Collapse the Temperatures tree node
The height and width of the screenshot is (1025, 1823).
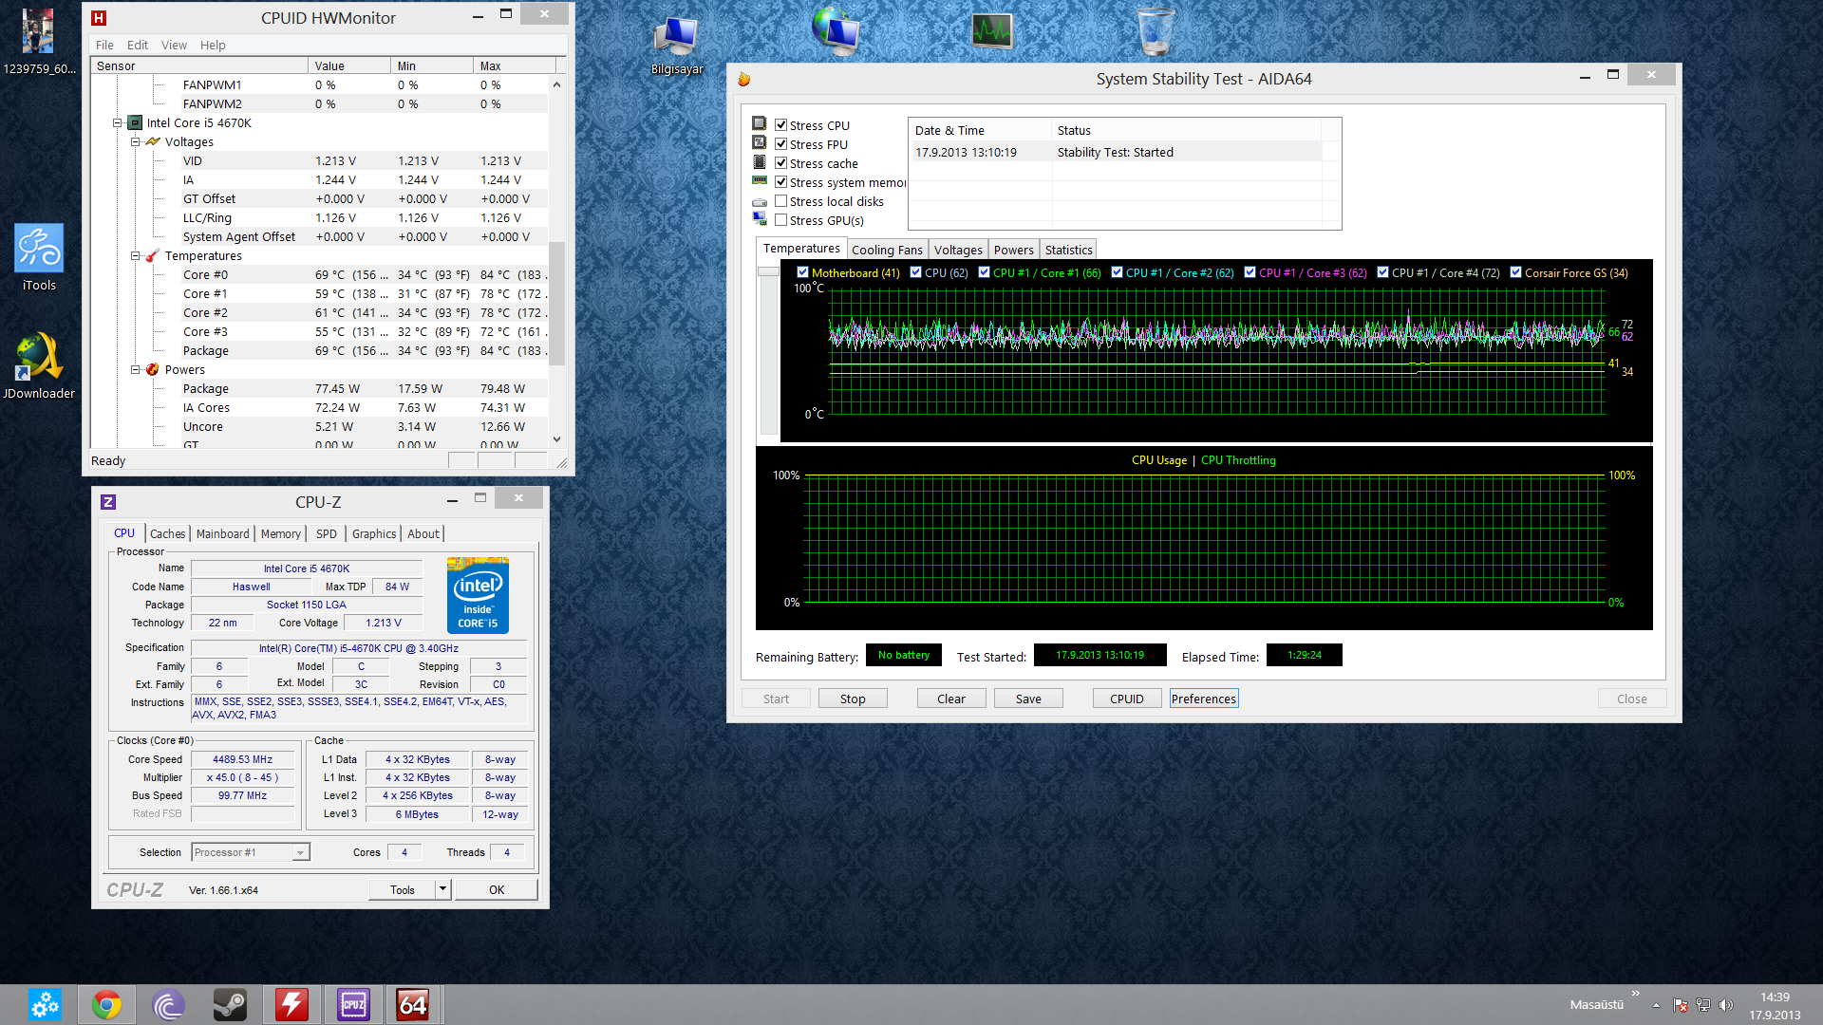pos(135,255)
